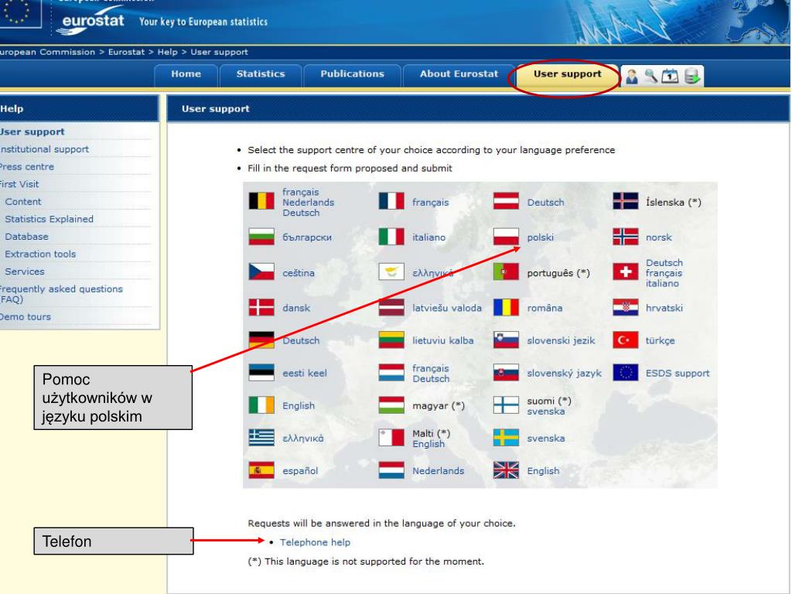Screen dimensions: 792x594
Task: Click the Romanian flag next to româna
Action: click(506, 307)
